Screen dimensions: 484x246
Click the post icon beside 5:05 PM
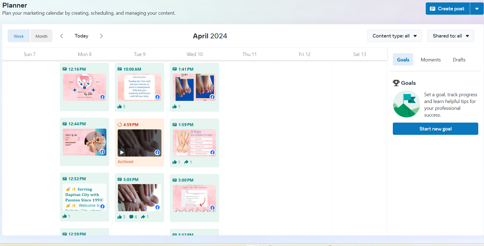tap(120, 179)
